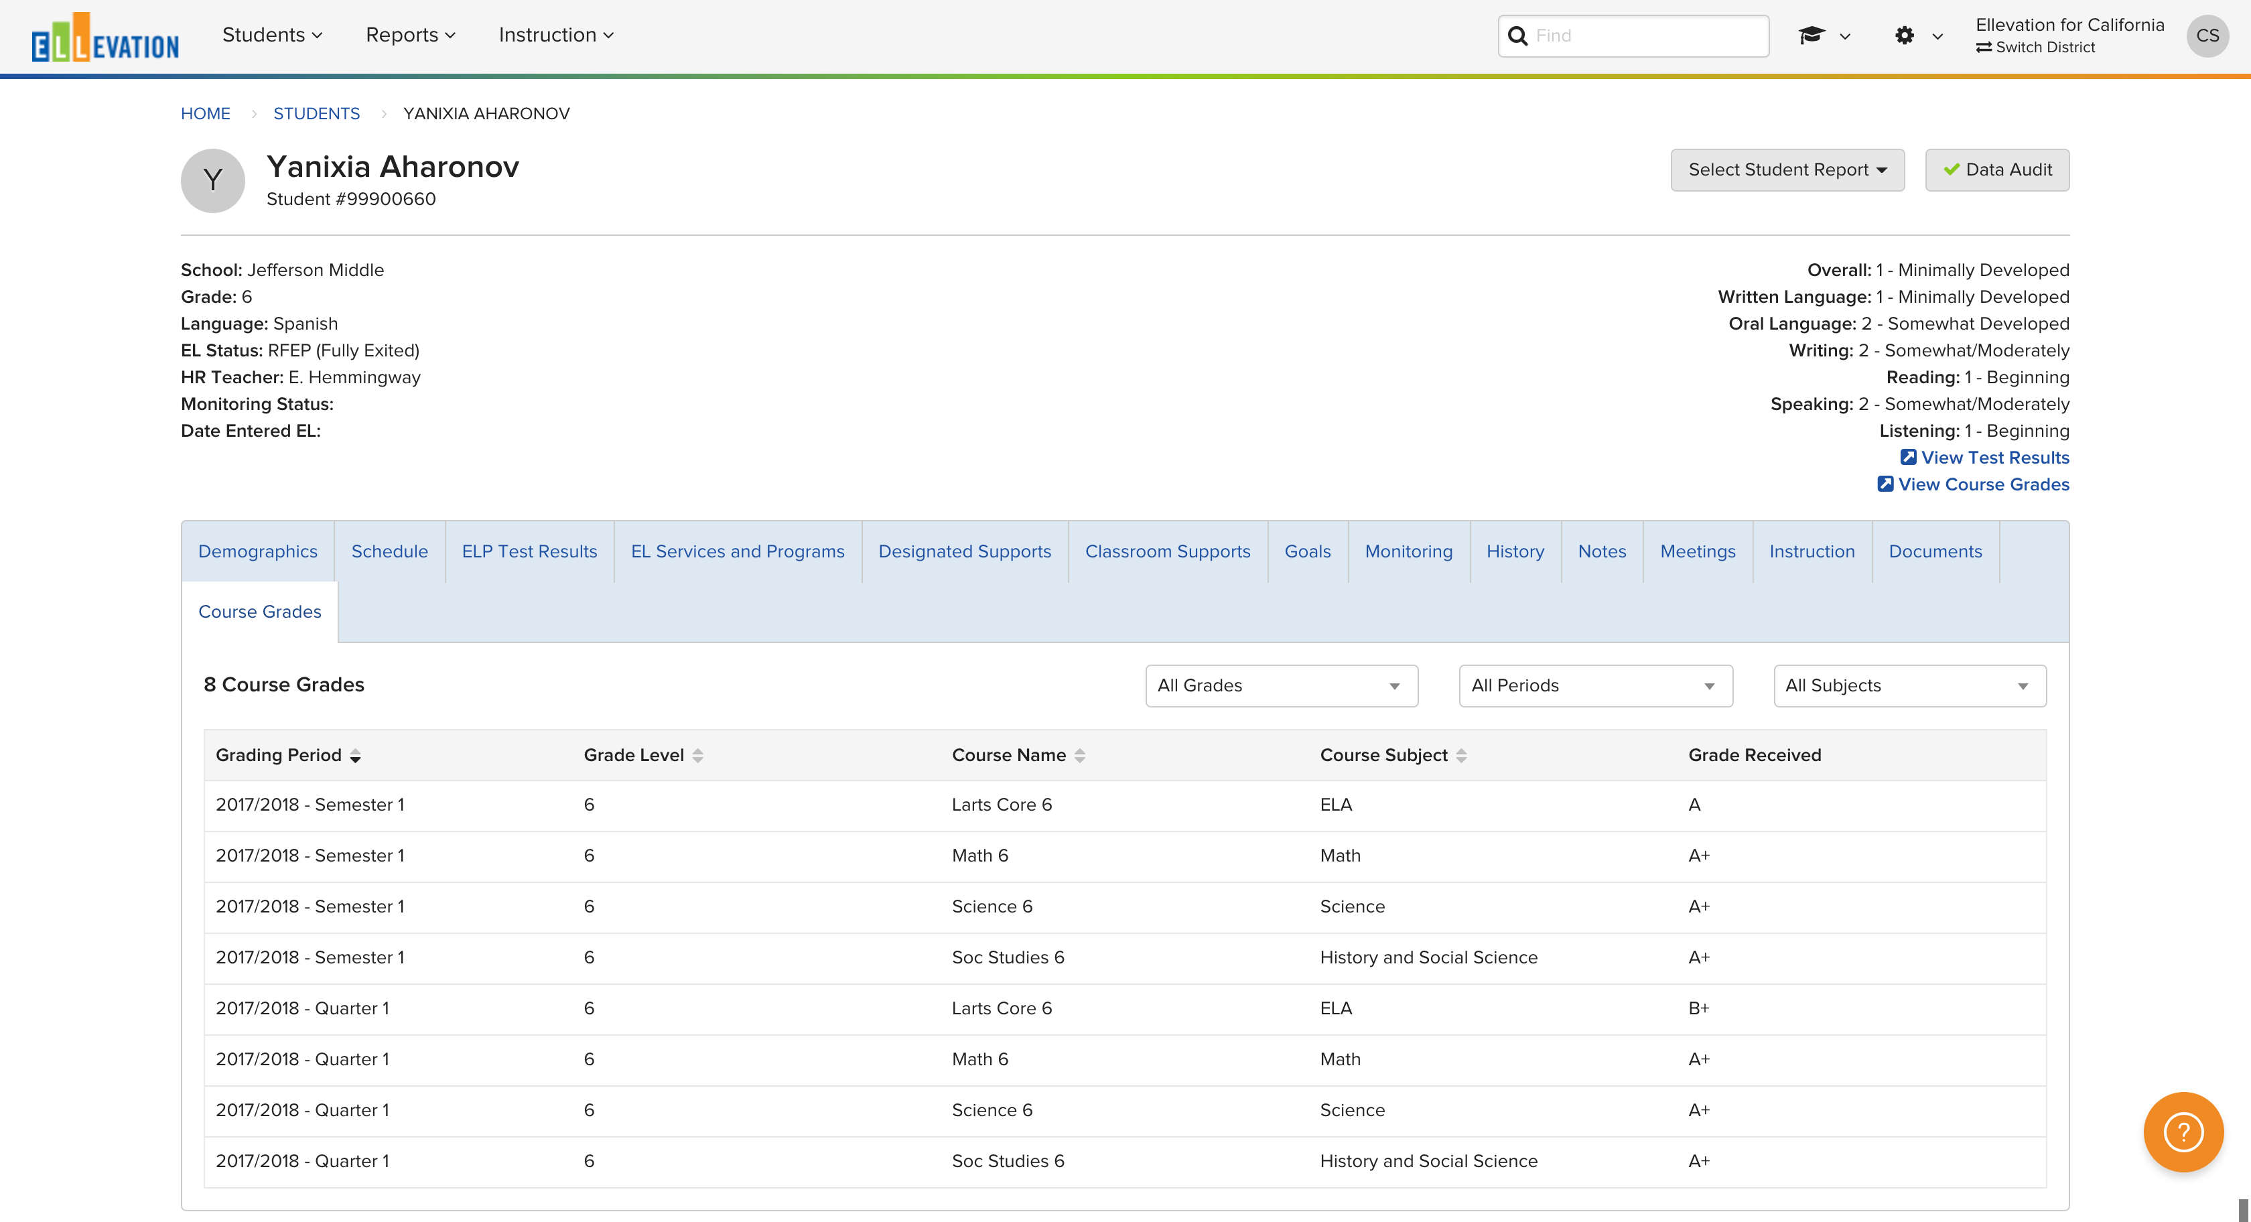Click the CS user avatar
This screenshot has height=1222, width=2251.
[x=2207, y=36]
